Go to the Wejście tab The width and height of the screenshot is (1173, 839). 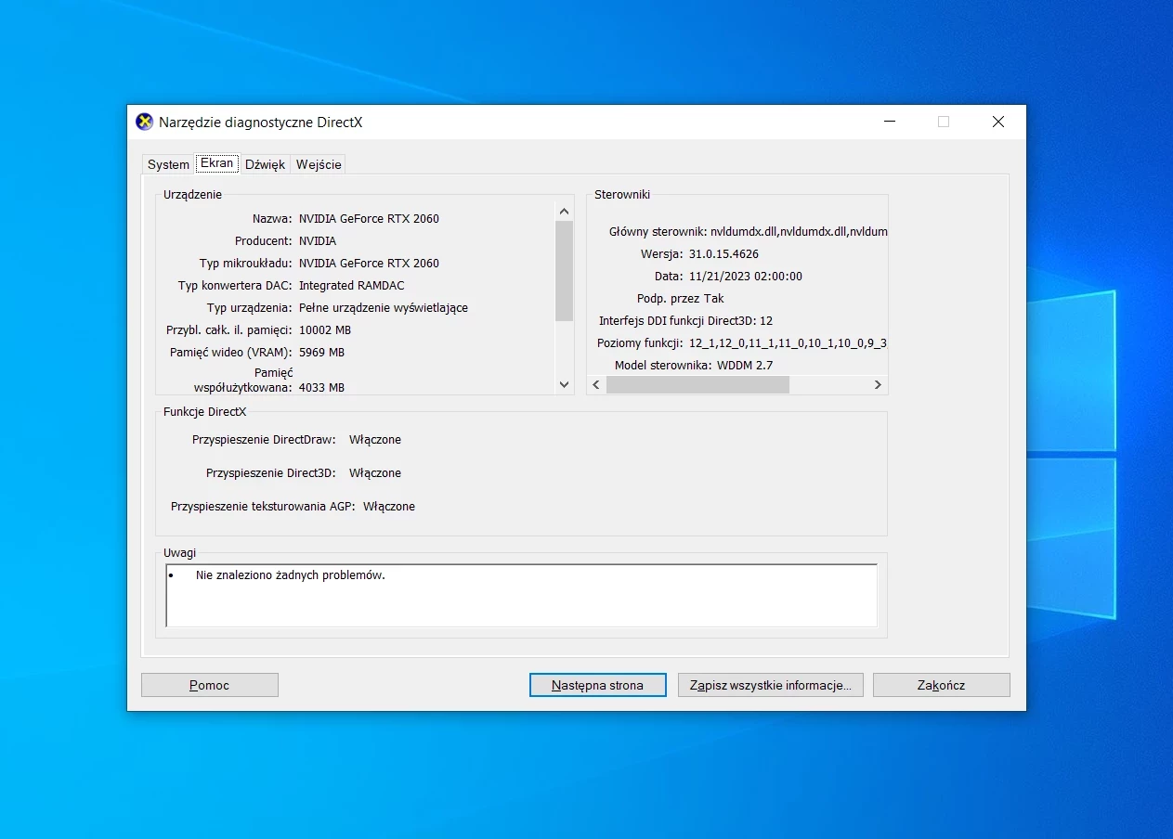tap(319, 164)
